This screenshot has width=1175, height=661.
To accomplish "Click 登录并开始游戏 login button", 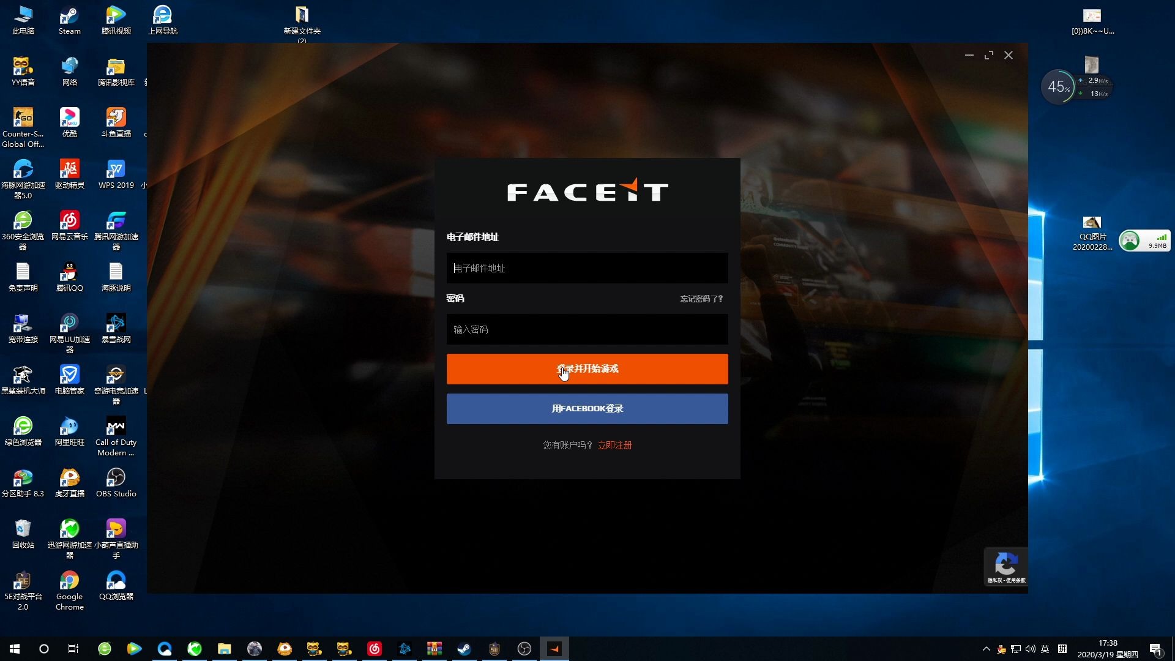I will [587, 368].
